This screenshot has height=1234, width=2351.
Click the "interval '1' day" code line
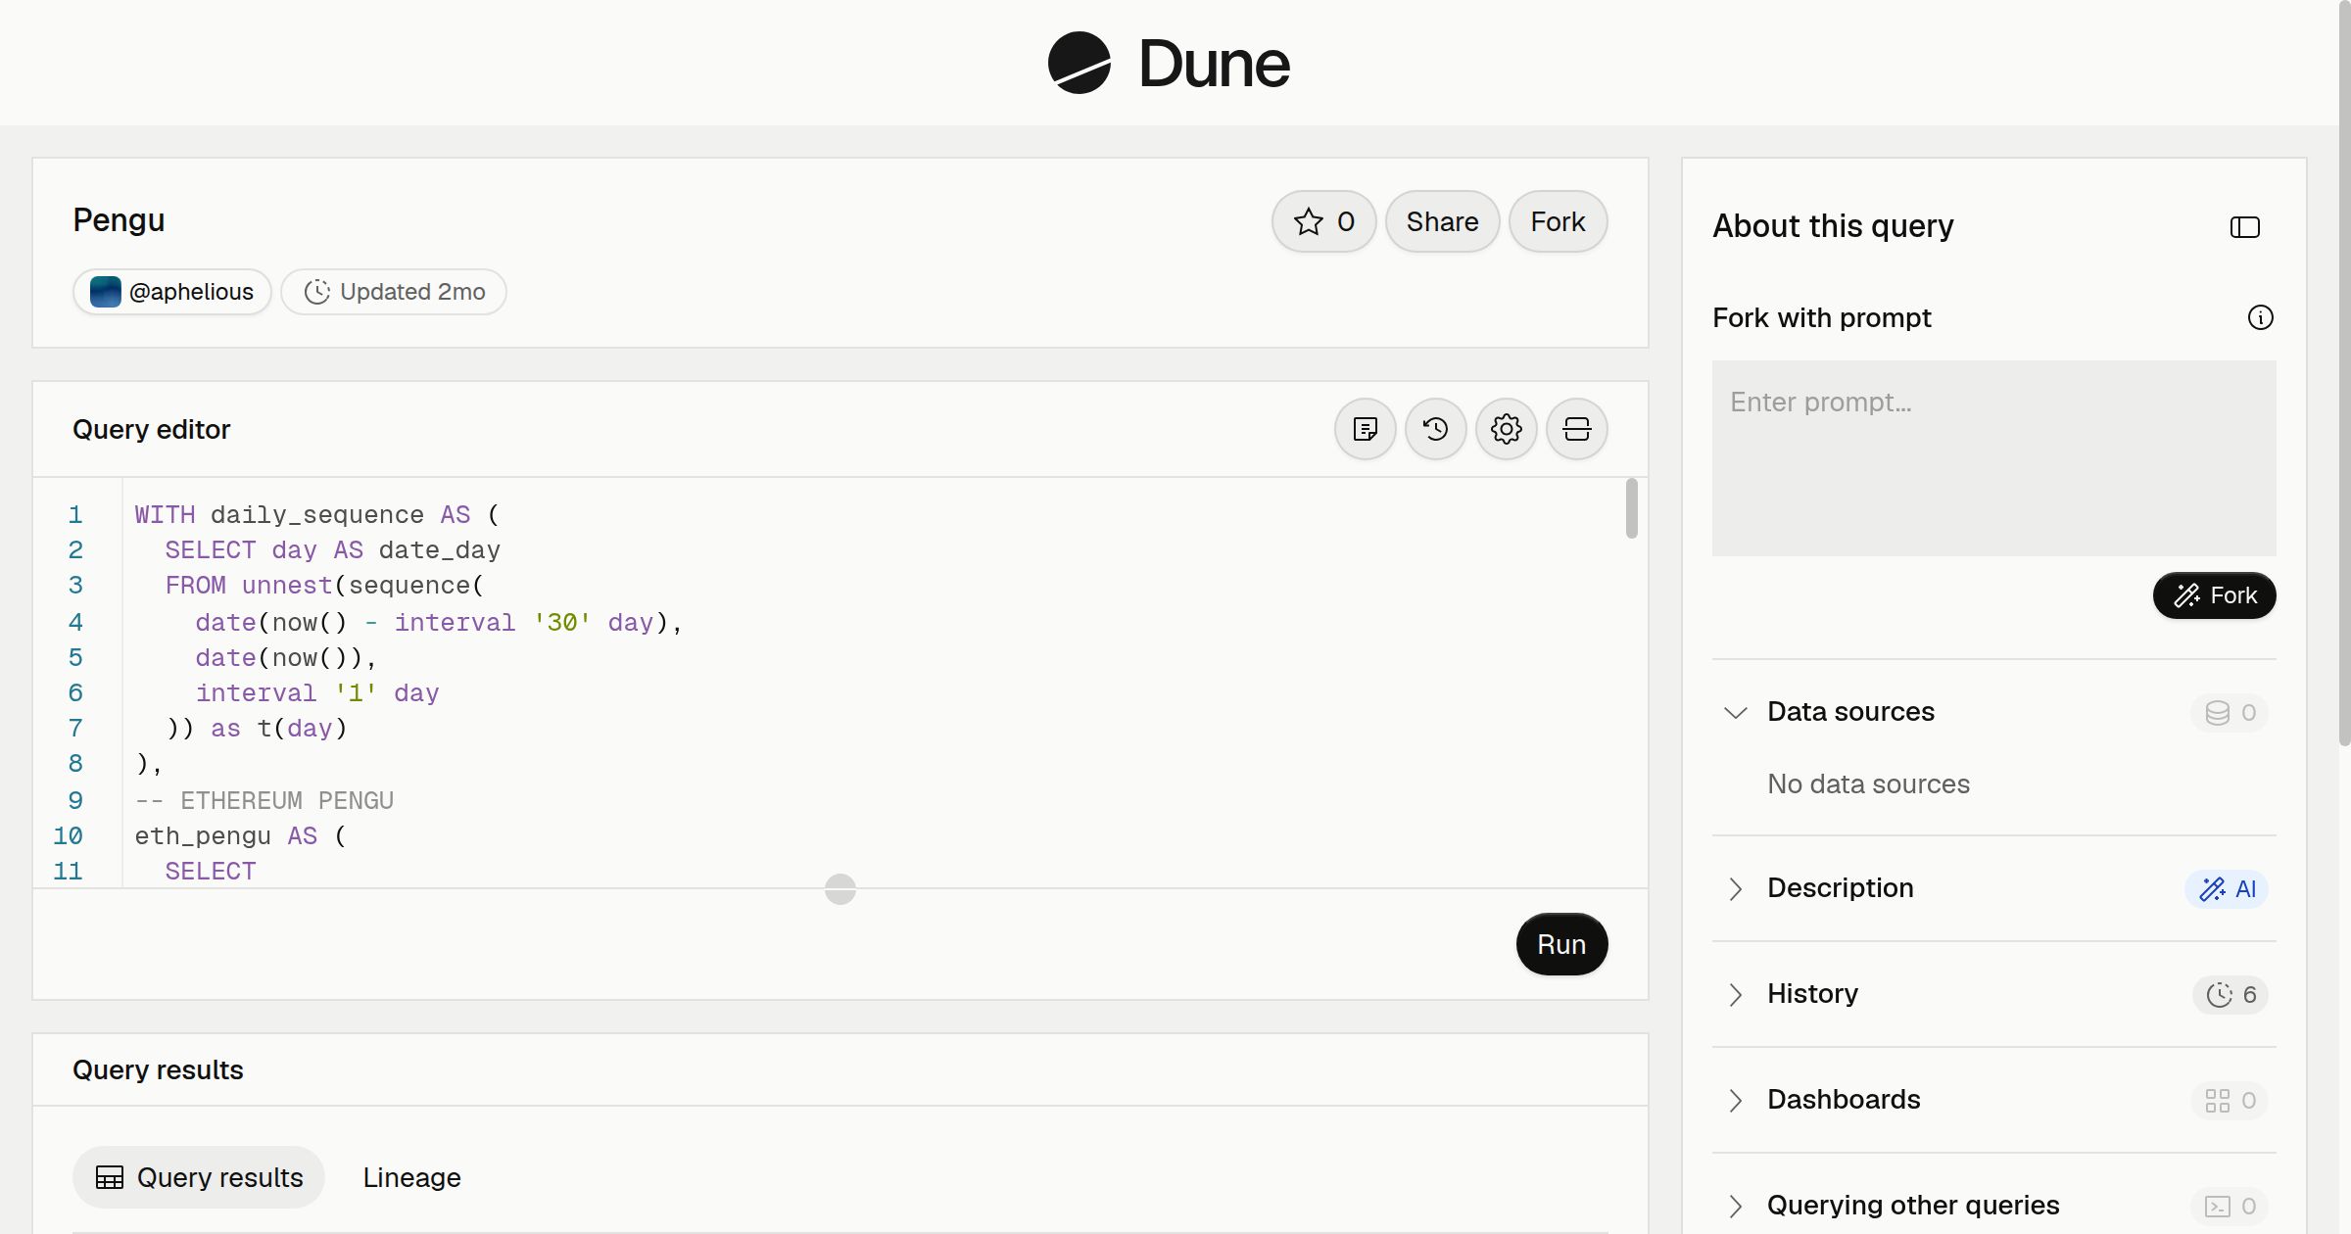(317, 692)
